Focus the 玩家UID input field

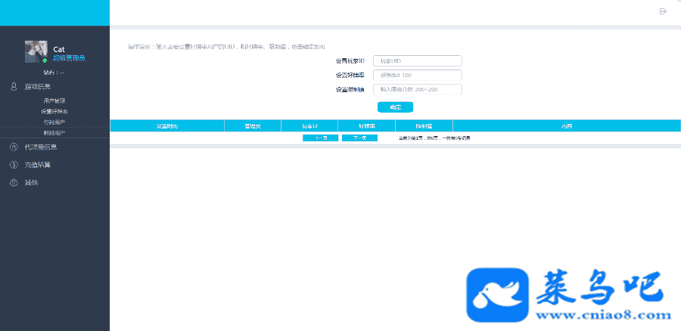point(417,61)
